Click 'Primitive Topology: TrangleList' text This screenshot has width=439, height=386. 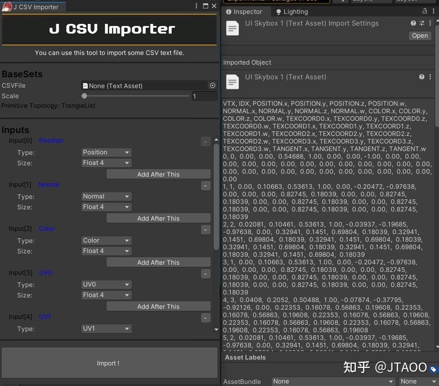[x=48, y=106]
